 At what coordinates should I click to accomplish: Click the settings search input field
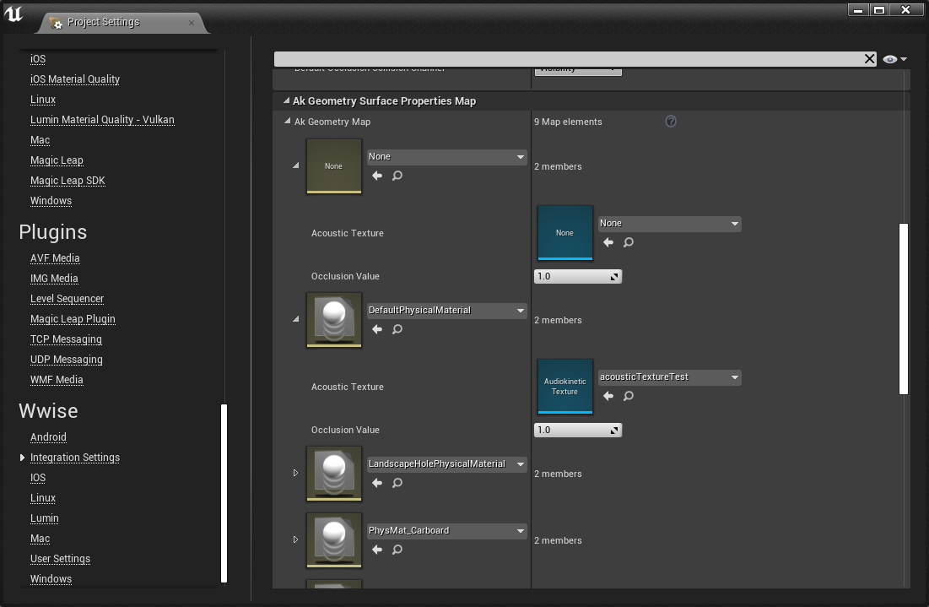pyautogui.click(x=568, y=59)
